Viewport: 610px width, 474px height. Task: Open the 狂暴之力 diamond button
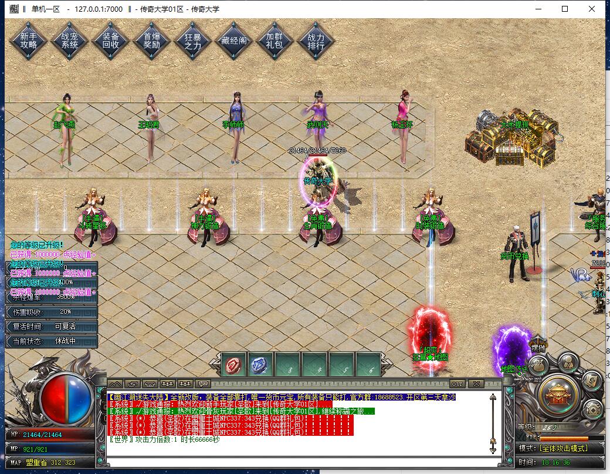[193, 41]
